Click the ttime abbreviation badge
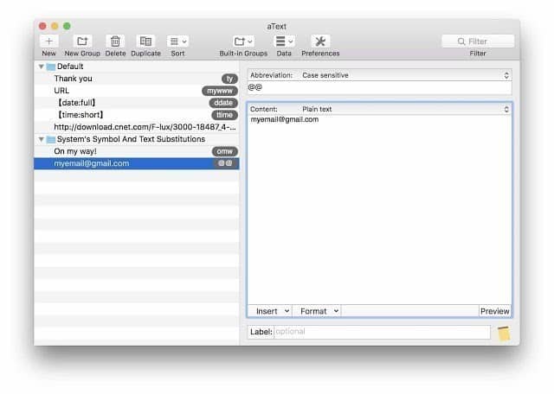 pos(224,115)
